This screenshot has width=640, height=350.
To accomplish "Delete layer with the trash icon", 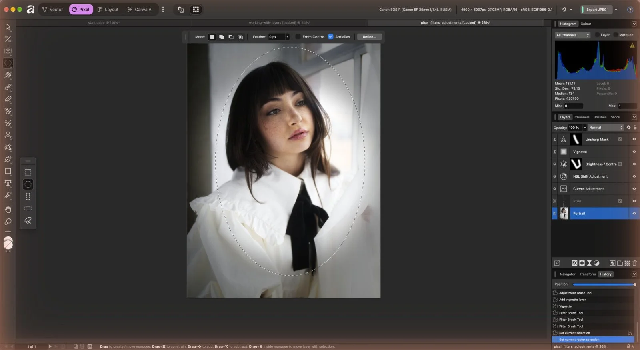I will click(x=634, y=263).
